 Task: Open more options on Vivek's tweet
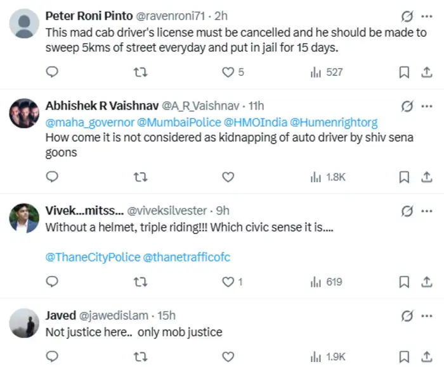[427, 211]
